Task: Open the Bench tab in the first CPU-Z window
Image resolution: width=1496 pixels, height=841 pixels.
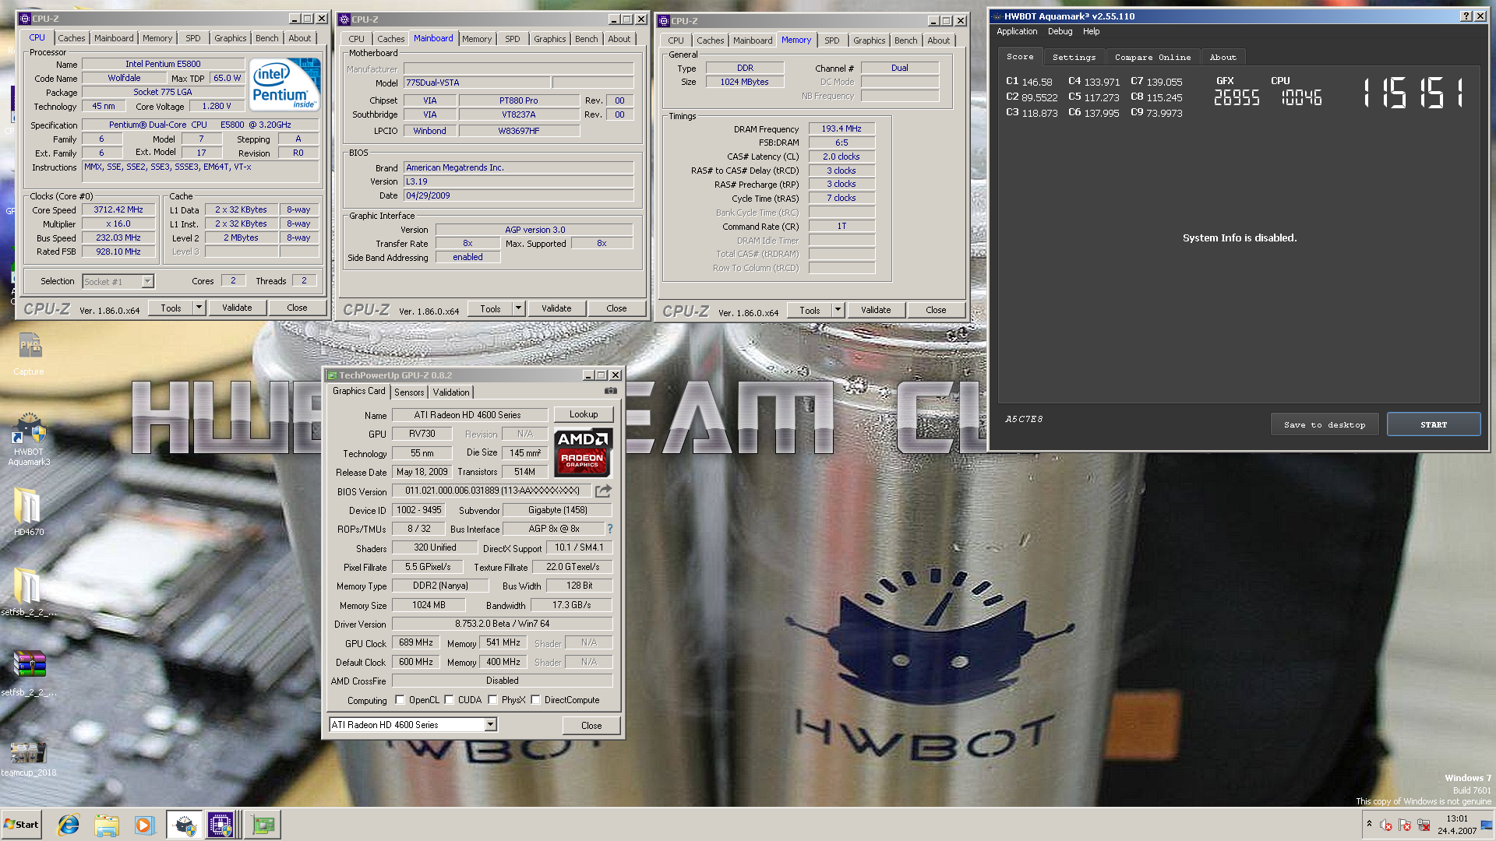Action: click(x=266, y=38)
